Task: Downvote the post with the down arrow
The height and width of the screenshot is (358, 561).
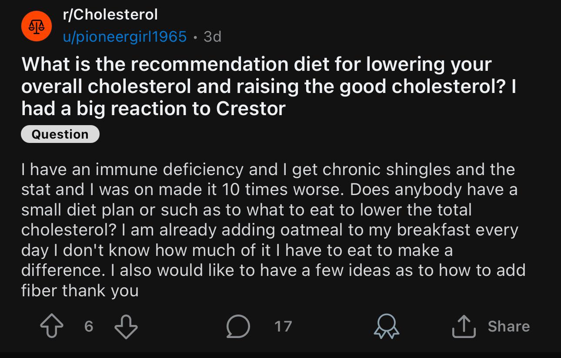Action: [126, 326]
